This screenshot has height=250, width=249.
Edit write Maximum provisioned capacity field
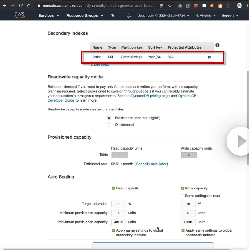(x=188, y=222)
